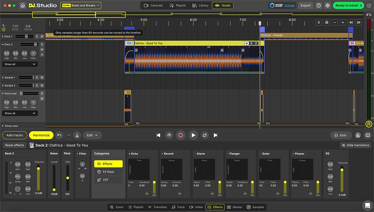
Task: Open Reverb effect more options ellipsis
Action: pyautogui.click(x=180, y=194)
